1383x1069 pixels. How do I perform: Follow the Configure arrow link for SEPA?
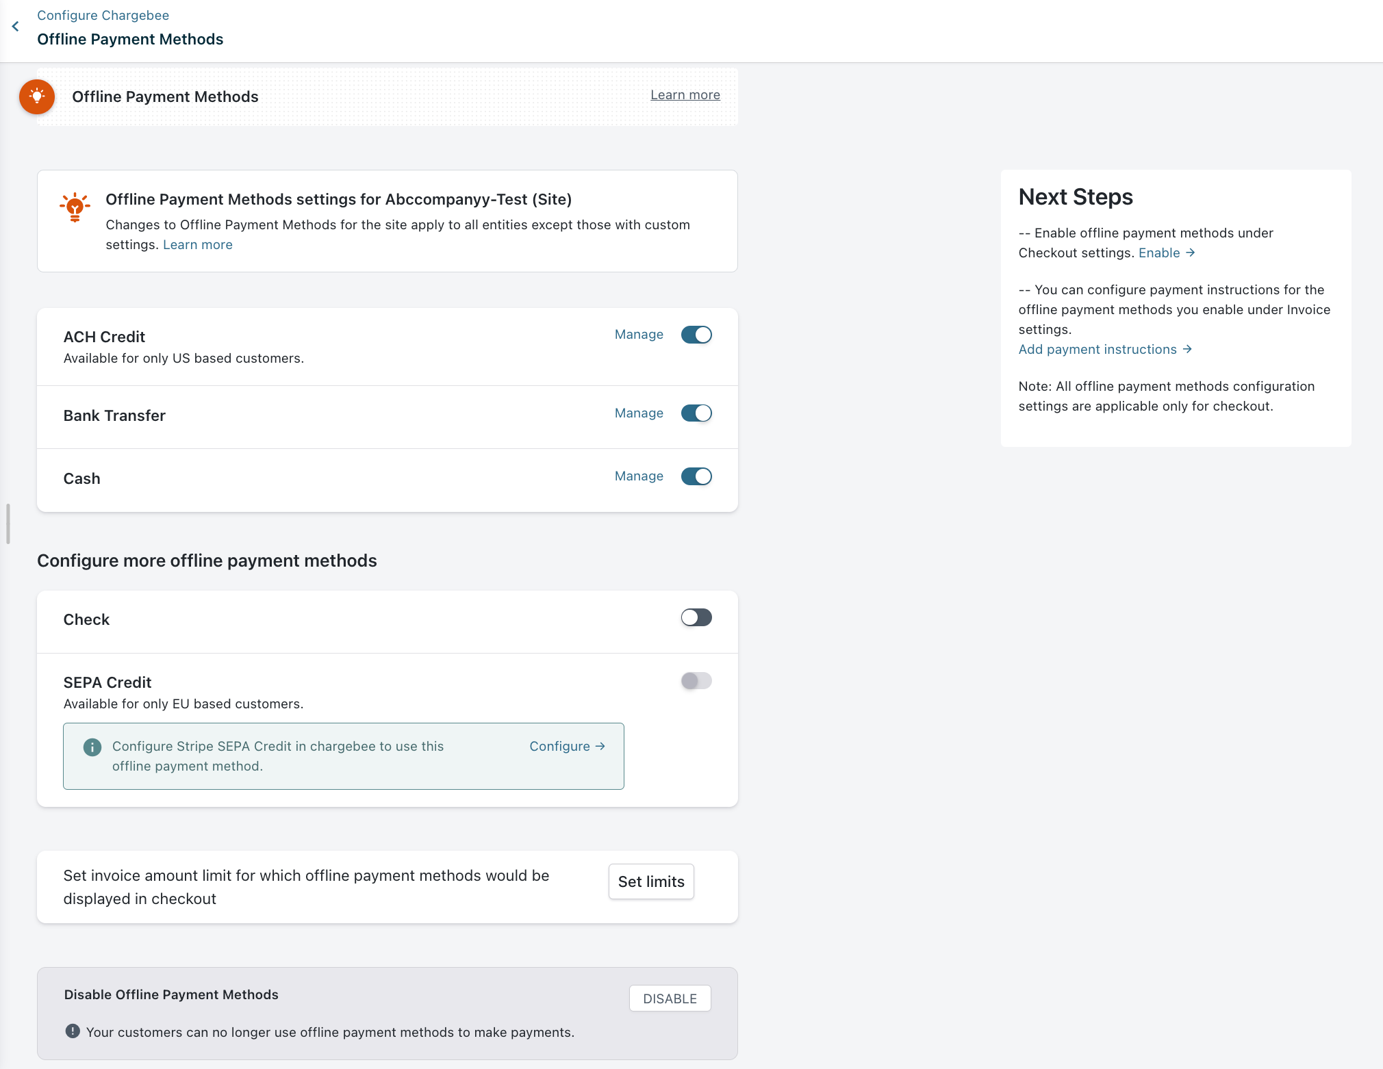[567, 747]
